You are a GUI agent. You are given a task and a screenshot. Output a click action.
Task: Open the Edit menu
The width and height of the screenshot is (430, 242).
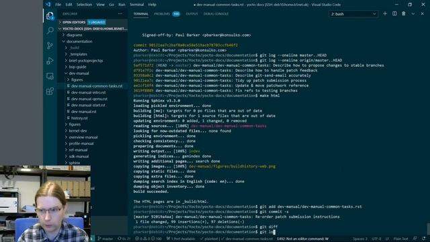pyautogui.click(x=69, y=5)
